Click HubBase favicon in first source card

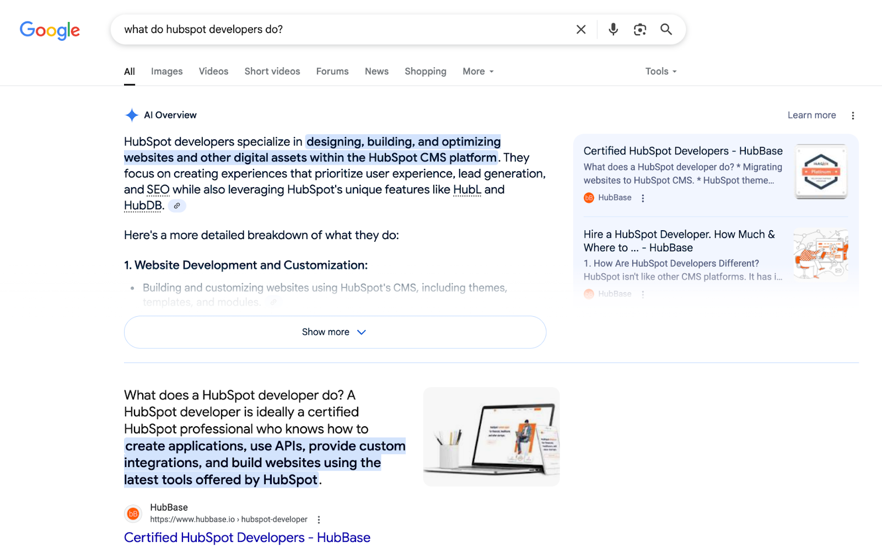coord(589,198)
